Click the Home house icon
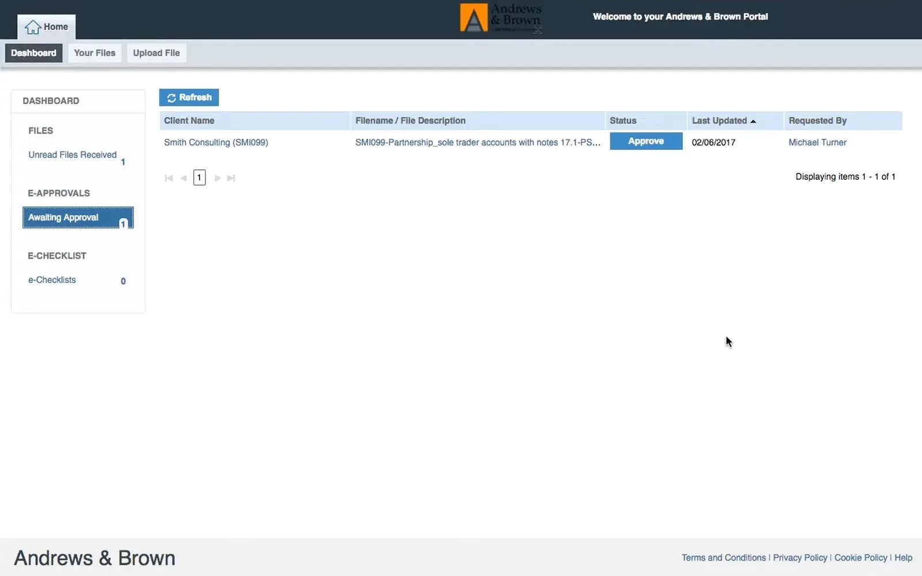The width and height of the screenshot is (922, 576). click(33, 26)
